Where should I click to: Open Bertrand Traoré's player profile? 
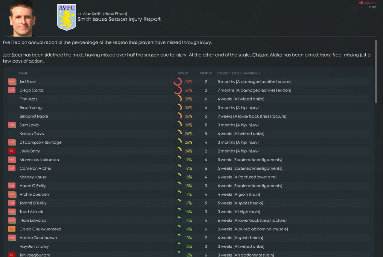[34, 116]
